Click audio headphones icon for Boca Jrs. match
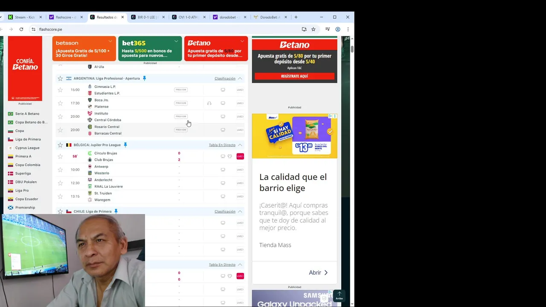546x307 pixels. [209, 103]
